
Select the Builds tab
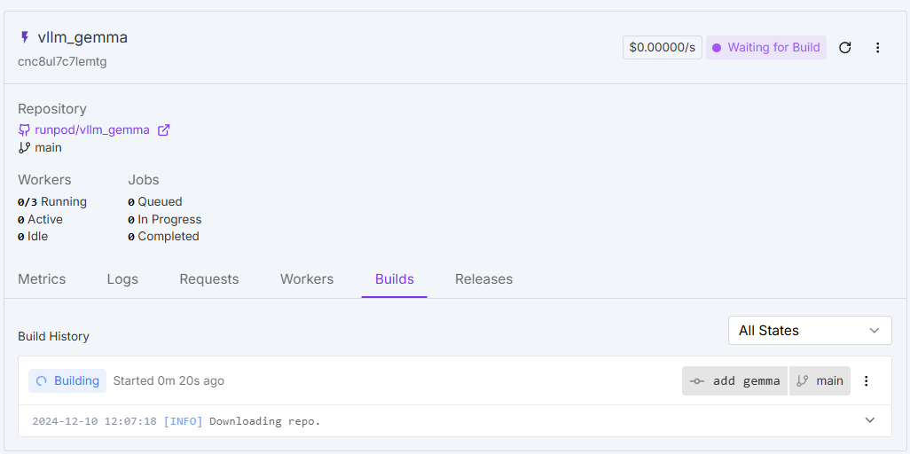tap(395, 279)
